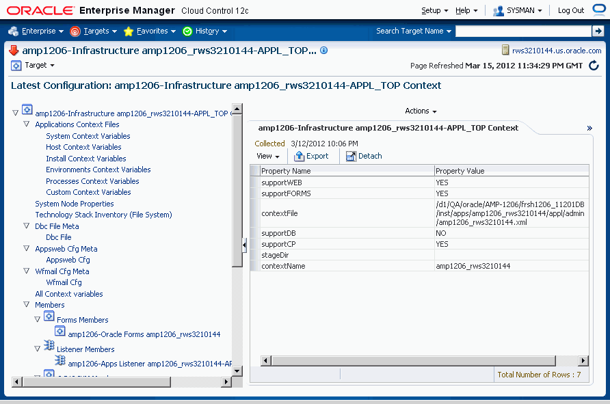The width and height of the screenshot is (610, 404).
Task: Select Processes Context Variables in tree
Action: click(92, 181)
